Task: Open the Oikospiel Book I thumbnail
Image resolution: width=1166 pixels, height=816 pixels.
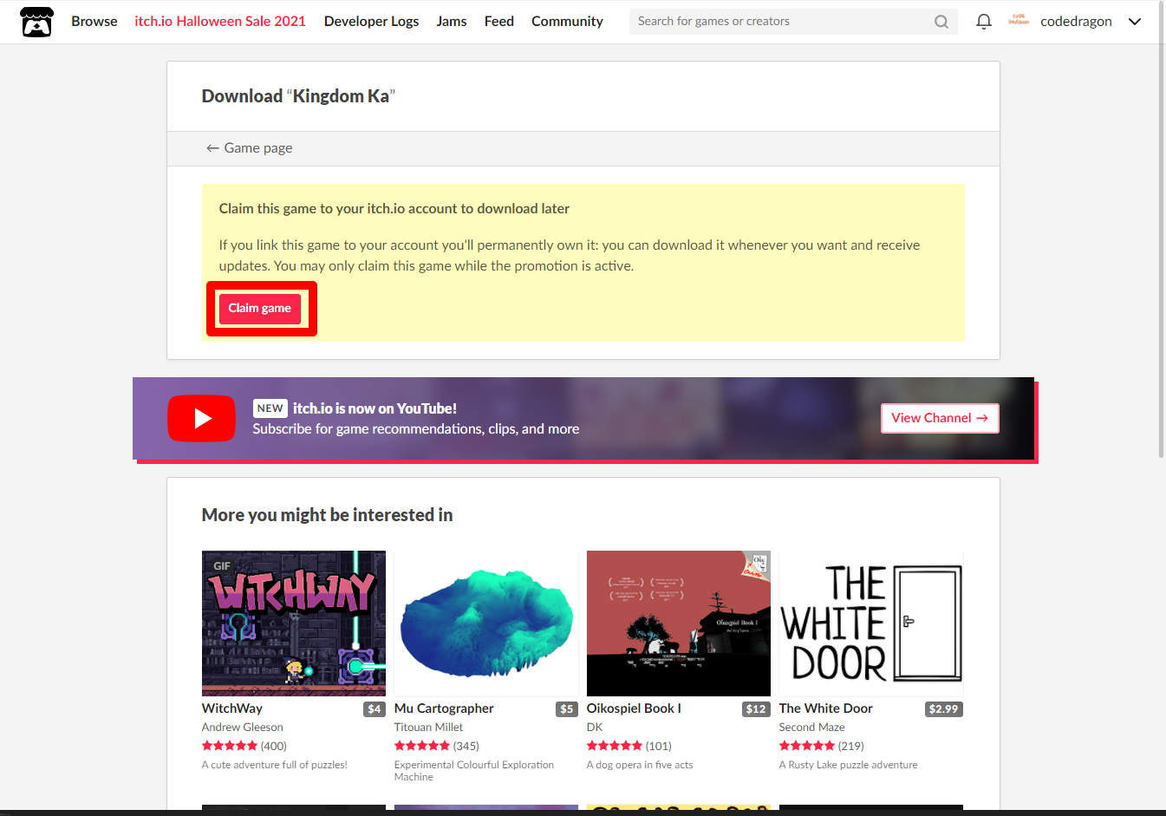Action: [x=679, y=623]
